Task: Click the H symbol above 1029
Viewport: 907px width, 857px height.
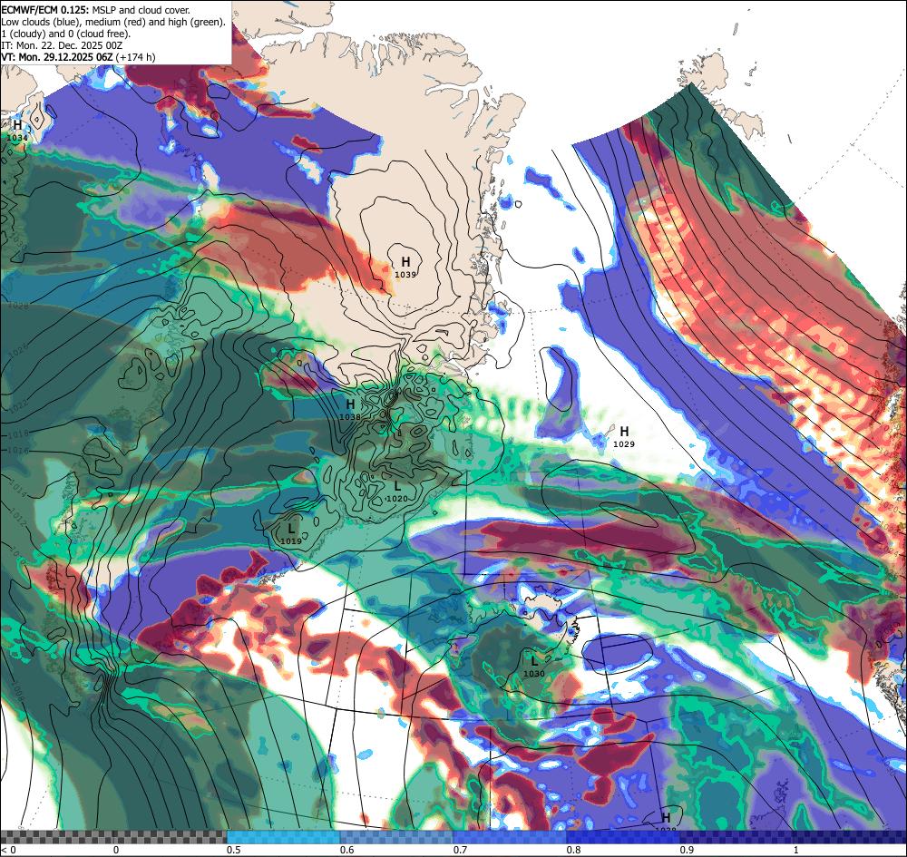Action: (624, 432)
